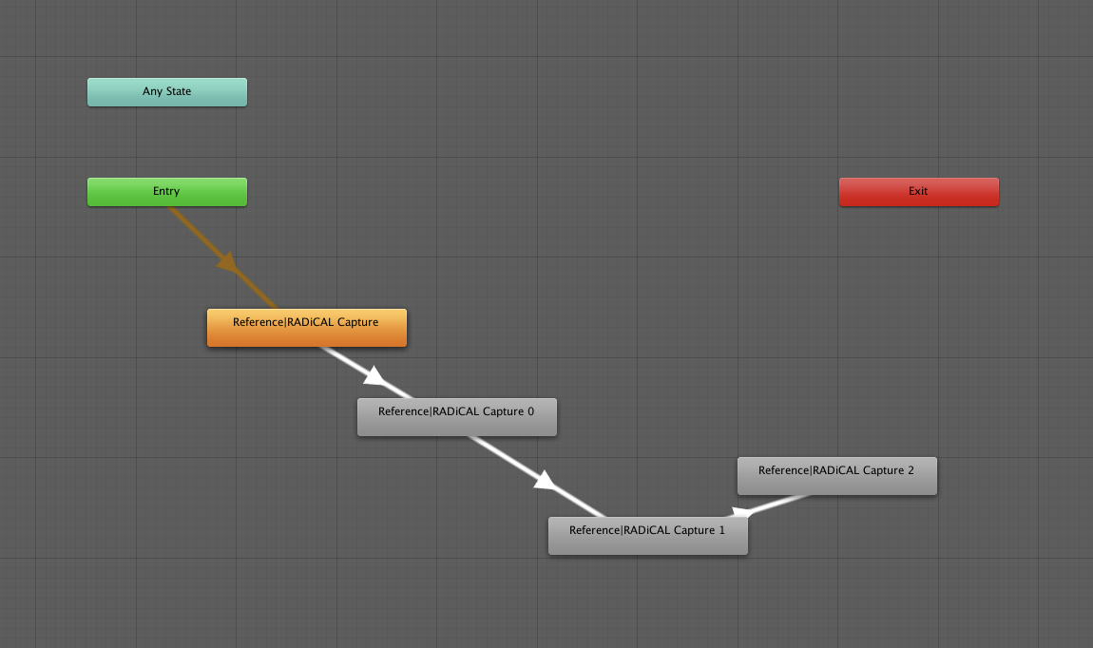Screen dimensions: 1093x648
Task: Select the Reference|RADiCAL Capture 0 state
Action: tap(457, 417)
